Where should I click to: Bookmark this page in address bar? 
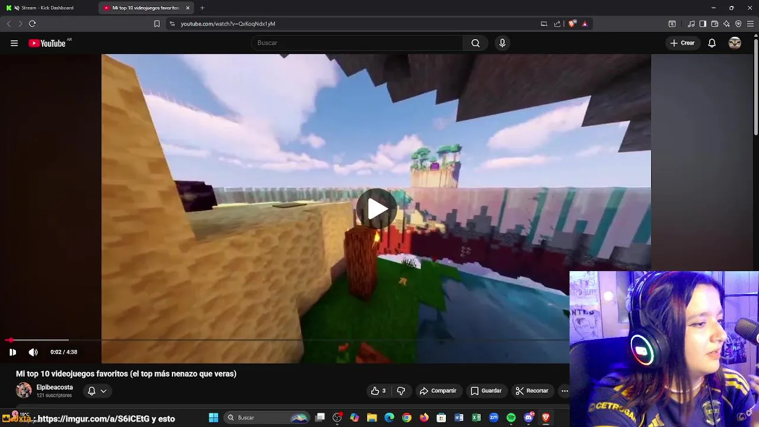[x=157, y=24]
